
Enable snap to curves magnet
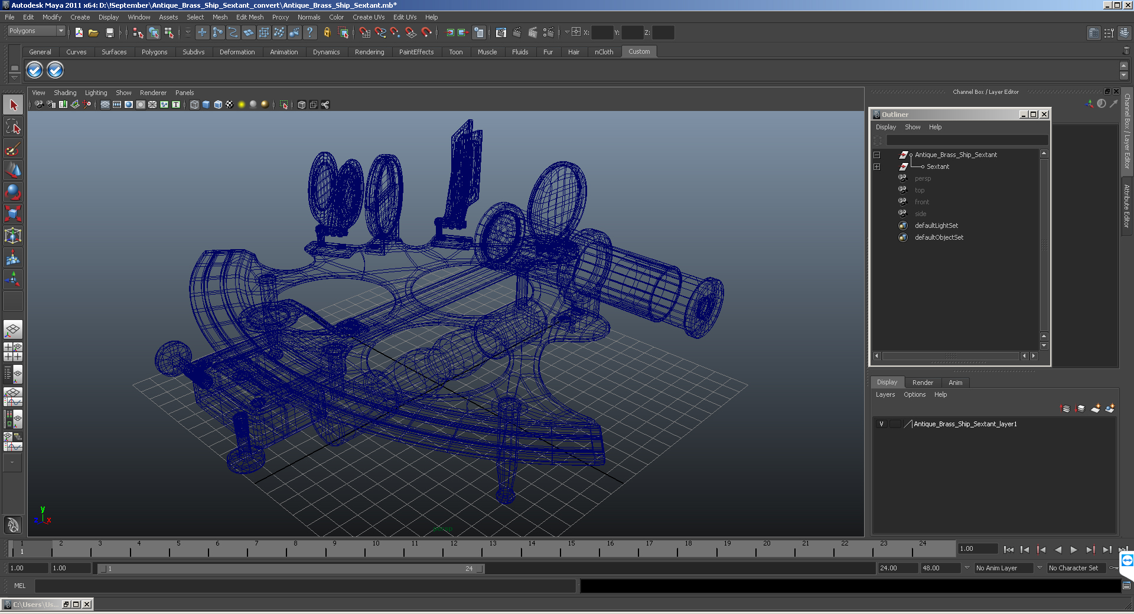[x=380, y=32]
